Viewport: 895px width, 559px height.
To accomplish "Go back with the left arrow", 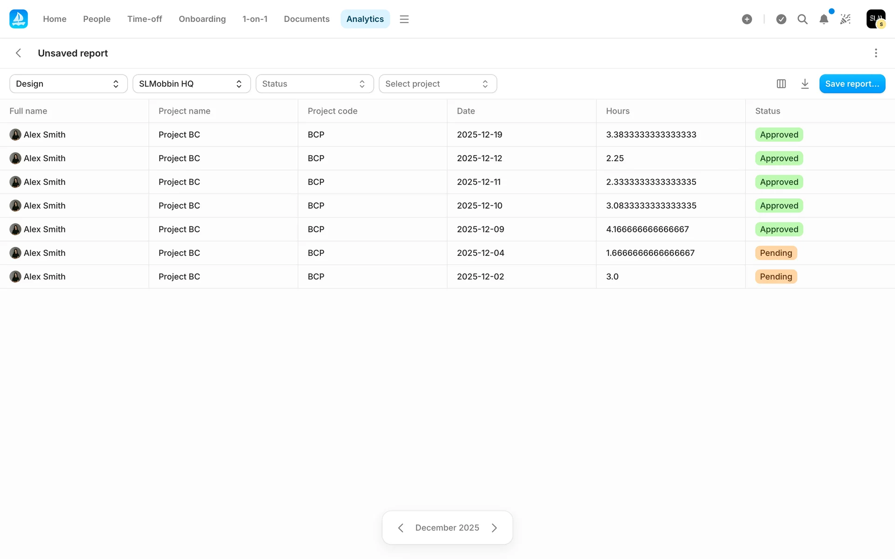I will [19, 53].
